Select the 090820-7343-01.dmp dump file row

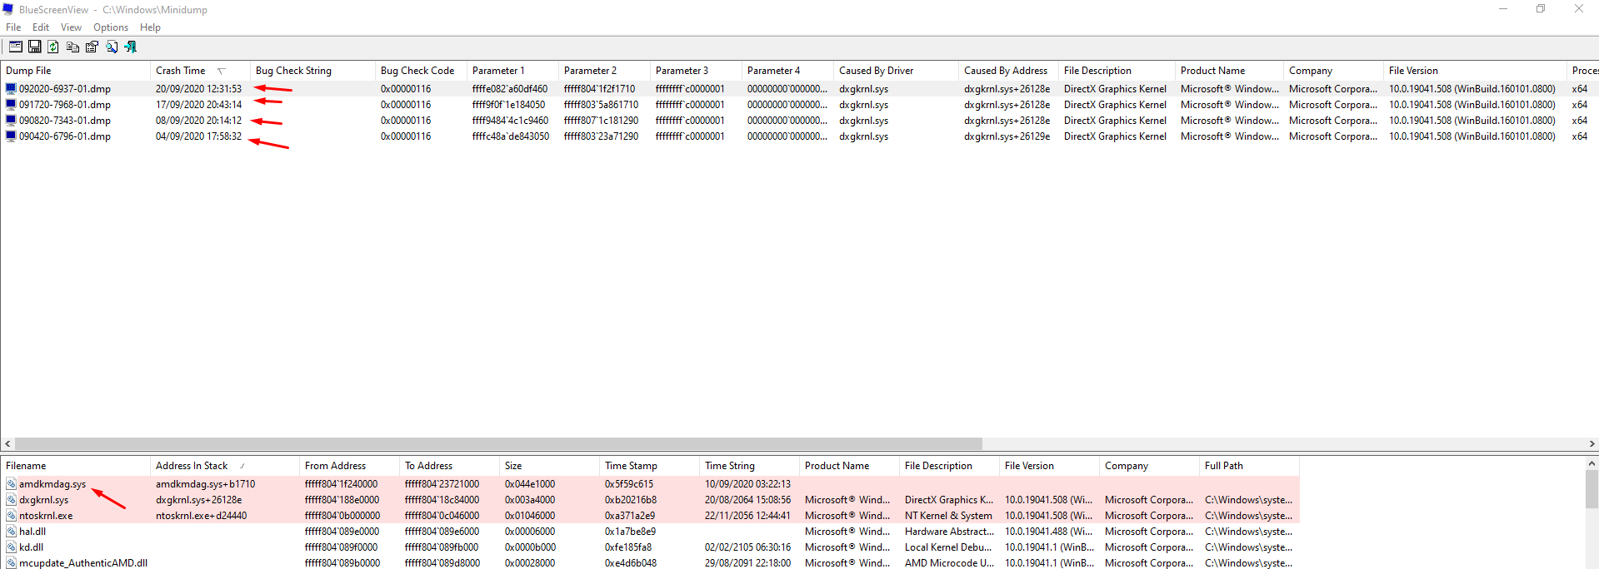[799, 120]
